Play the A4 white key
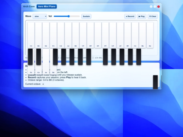 (x=68, y=35)
